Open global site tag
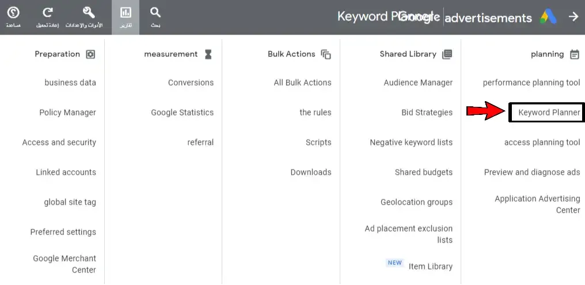585x285 pixels. click(x=70, y=202)
